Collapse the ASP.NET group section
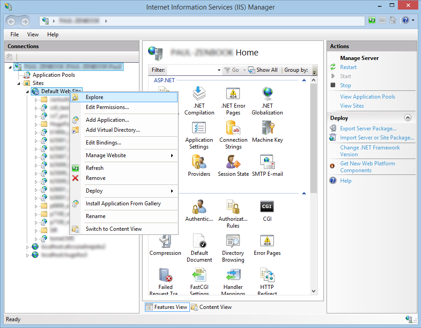Screen dimensions: 421x328 pyautogui.click(x=304, y=80)
